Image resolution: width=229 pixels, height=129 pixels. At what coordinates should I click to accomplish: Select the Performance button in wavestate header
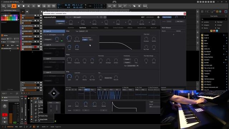click(60, 21)
